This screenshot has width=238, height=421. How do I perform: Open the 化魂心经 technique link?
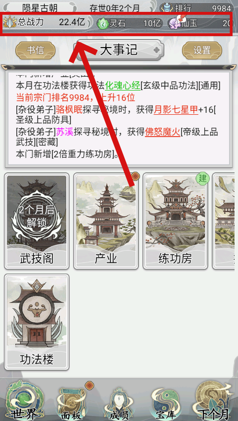click(x=123, y=86)
